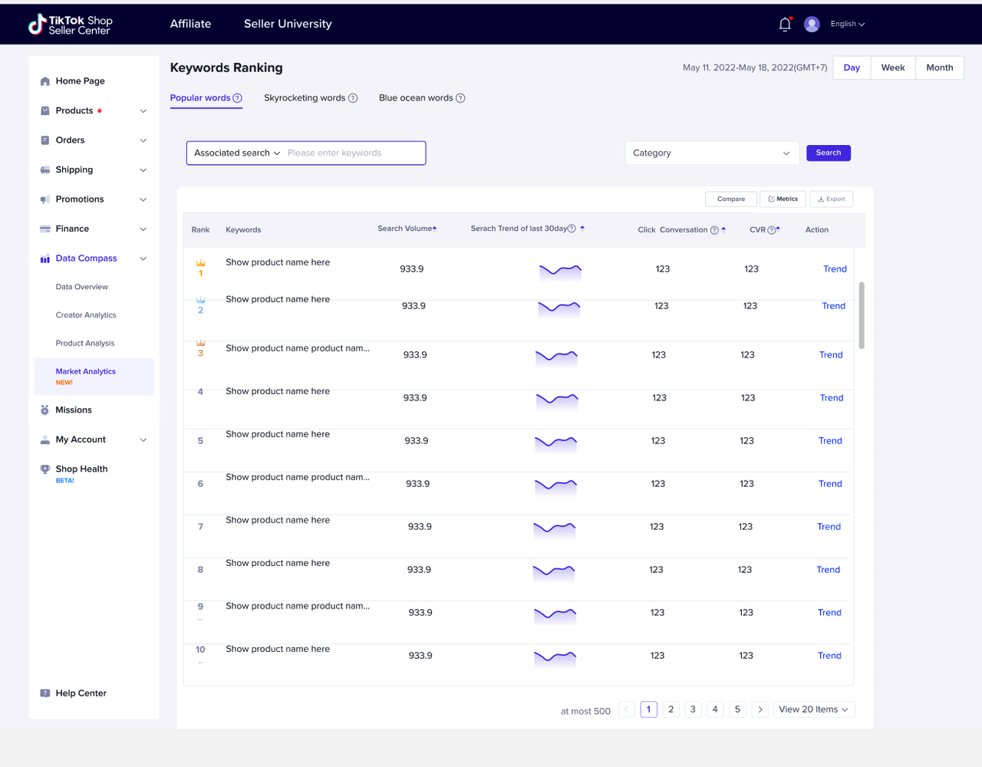Sort by CVR column arrow
Viewport: 982px width, 767px height.
778,229
